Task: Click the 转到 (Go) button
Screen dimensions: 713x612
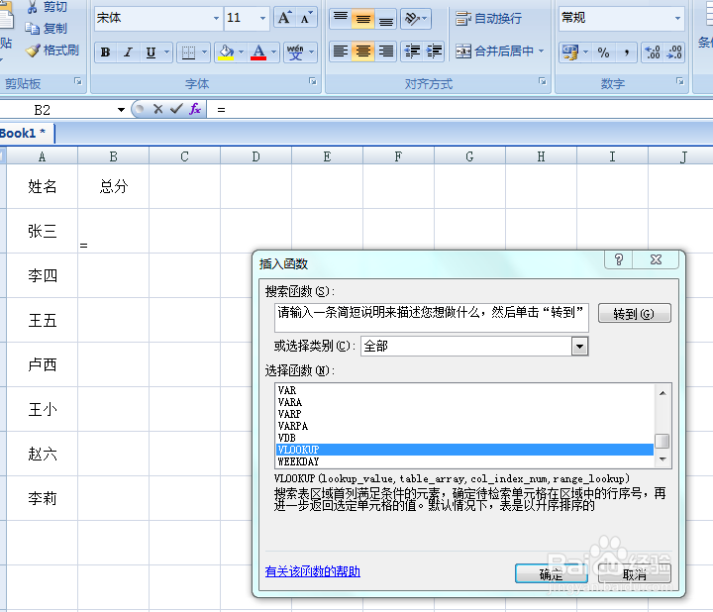Action: click(634, 314)
